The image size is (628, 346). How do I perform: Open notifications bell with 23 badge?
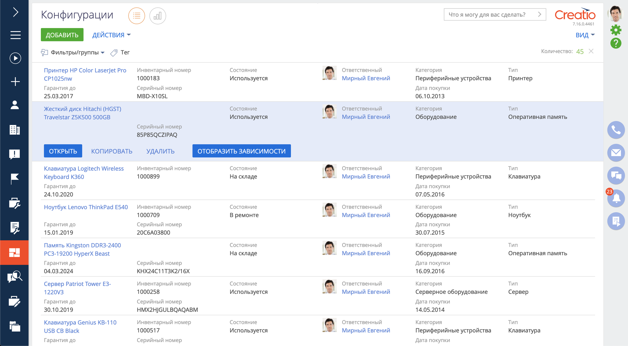[x=616, y=198]
